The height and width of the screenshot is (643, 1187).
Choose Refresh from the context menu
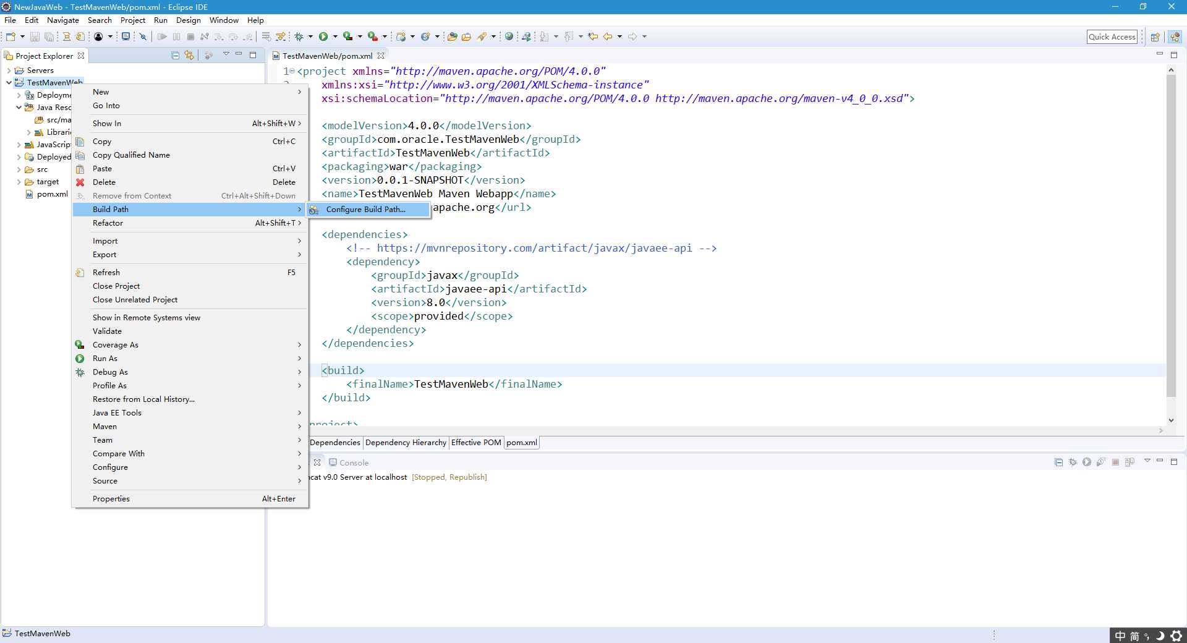[x=190, y=272]
